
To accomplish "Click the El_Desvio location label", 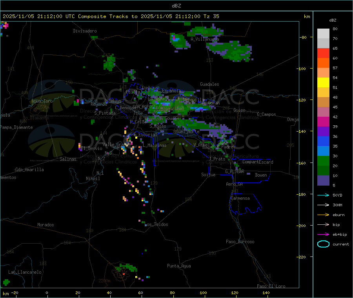I will coord(91,148).
